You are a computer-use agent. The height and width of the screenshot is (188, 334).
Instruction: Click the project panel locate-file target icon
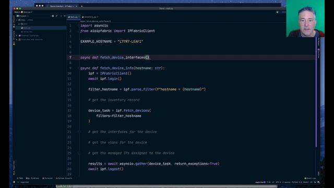pyautogui.click(x=53, y=16)
